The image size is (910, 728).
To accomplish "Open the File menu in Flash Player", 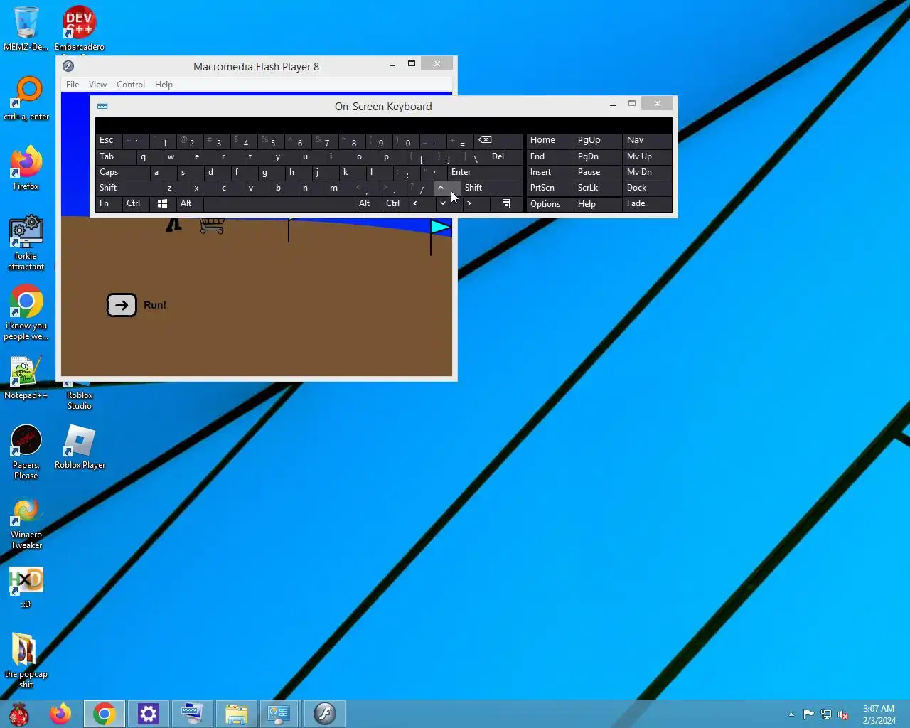I will (73, 85).
